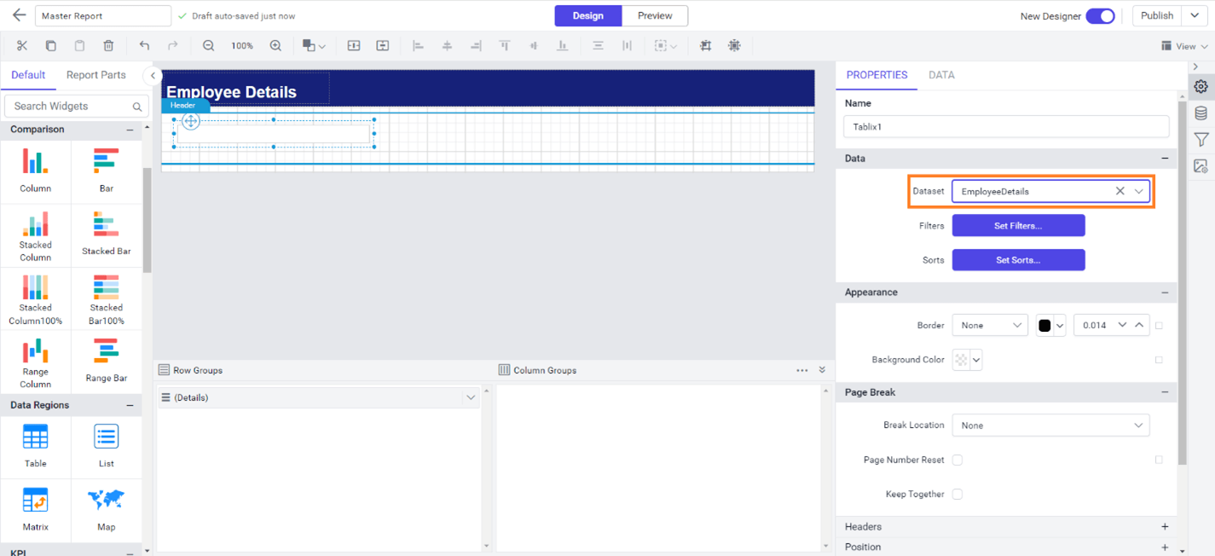This screenshot has width=1215, height=556.
Task: Click the Set Filters button
Action: (1018, 225)
